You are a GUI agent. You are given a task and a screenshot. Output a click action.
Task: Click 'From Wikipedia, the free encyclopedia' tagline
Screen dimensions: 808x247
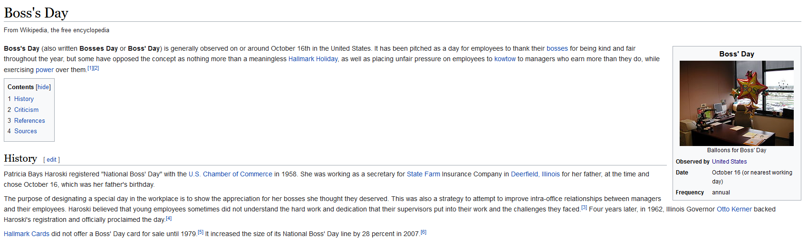(57, 30)
